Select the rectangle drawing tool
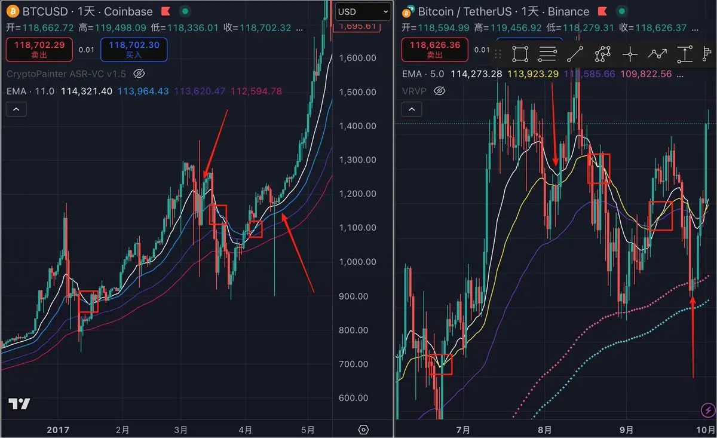 (x=520, y=54)
